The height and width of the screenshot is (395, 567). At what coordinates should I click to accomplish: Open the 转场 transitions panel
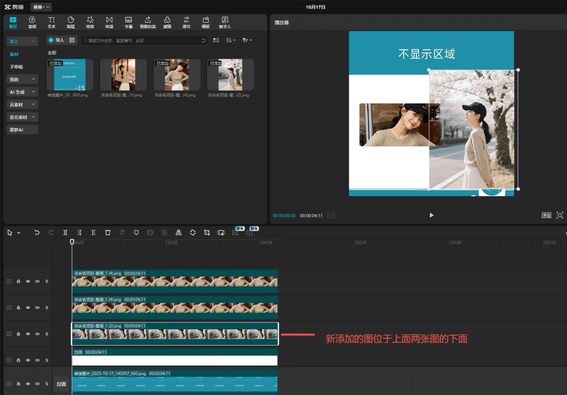point(109,22)
